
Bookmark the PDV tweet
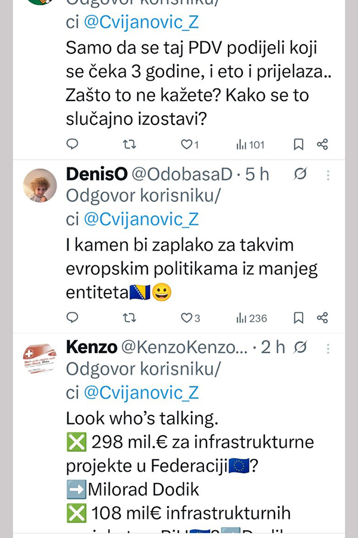(x=299, y=144)
